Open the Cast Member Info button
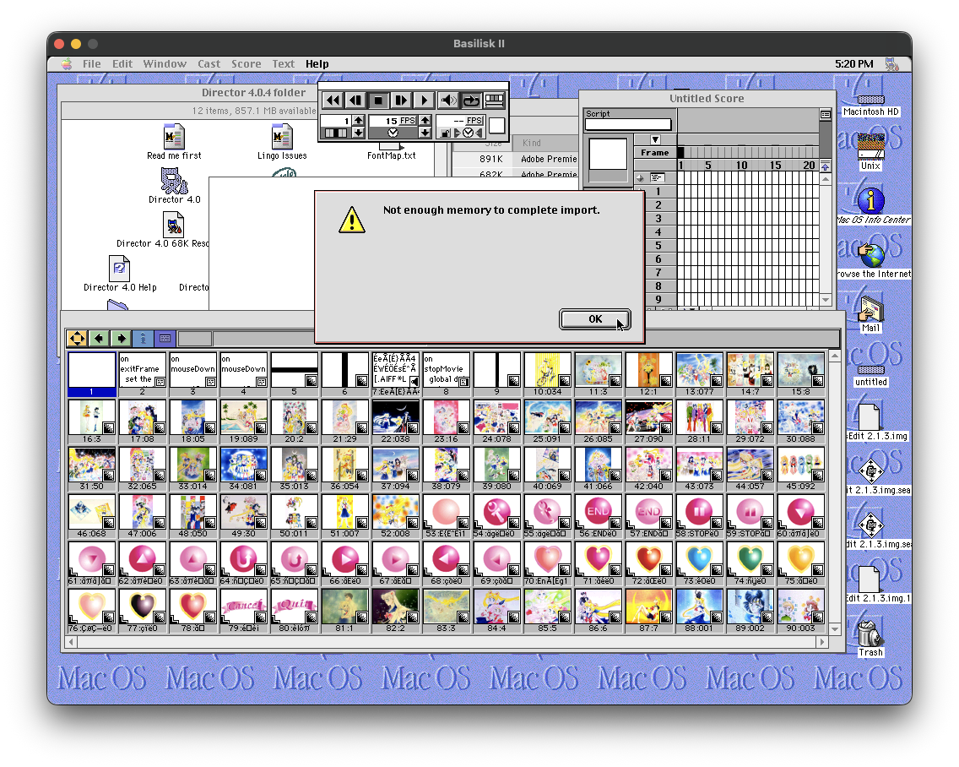Screen dimensions: 959x767 coord(144,339)
